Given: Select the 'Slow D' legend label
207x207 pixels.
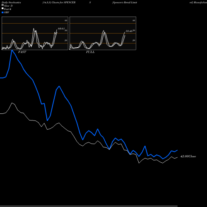Looking at the screenshot, I should [x=8, y=6].
